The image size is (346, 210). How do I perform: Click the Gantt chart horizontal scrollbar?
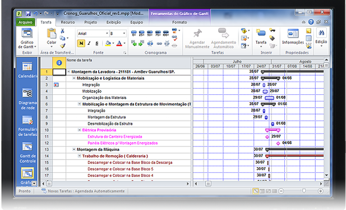259,184
